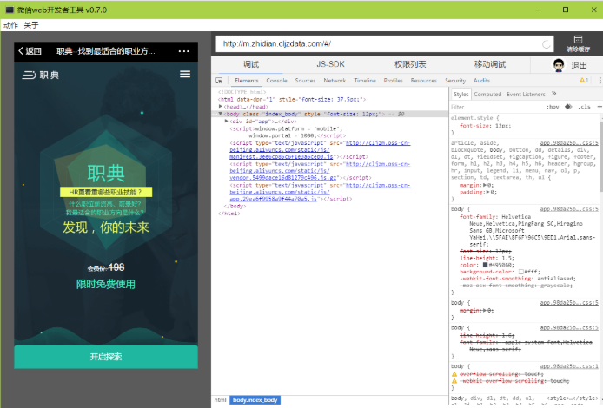Viewport: 603px width, 408px height.
Task: Open app.98da25b css link beside article rule
Action: coord(569,143)
